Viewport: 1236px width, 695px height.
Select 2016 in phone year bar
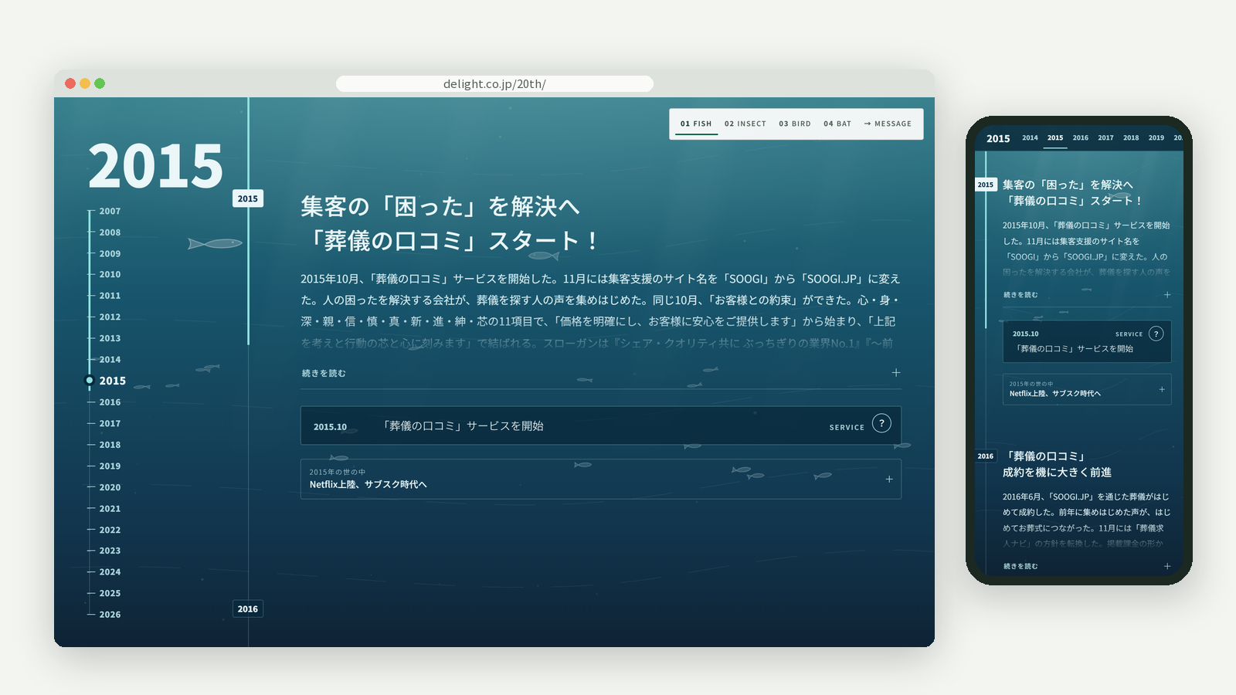pos(1081,138)
